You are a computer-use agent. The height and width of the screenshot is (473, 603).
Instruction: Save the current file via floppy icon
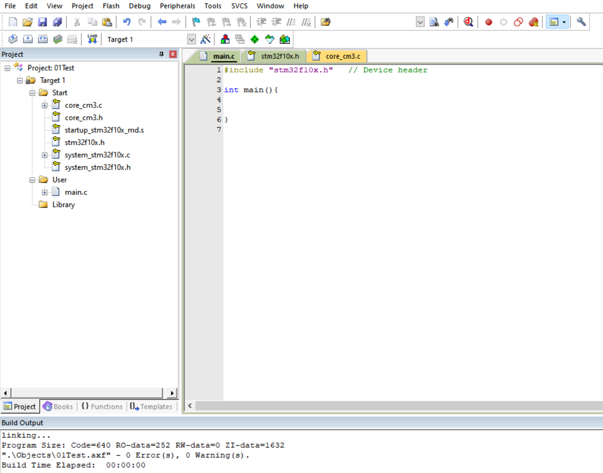pyautogui.click(x=43, y=22)
